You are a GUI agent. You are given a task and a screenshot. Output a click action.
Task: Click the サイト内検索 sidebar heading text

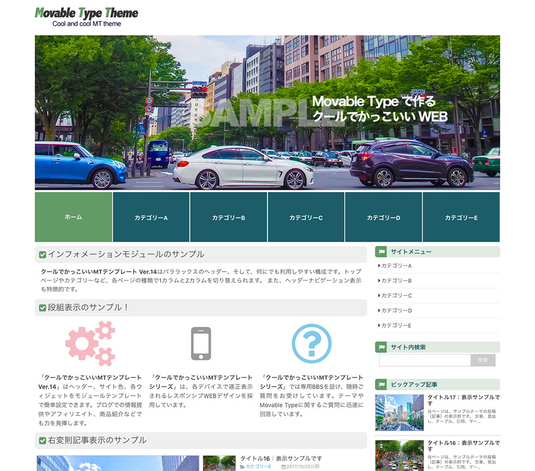(408, 347)
